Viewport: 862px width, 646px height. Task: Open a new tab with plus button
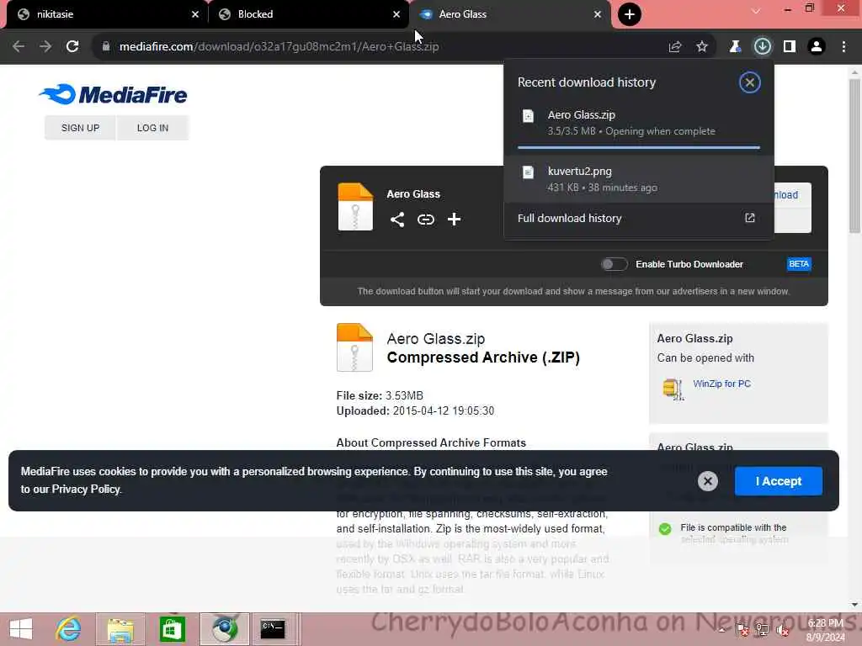tap(630, 14)
